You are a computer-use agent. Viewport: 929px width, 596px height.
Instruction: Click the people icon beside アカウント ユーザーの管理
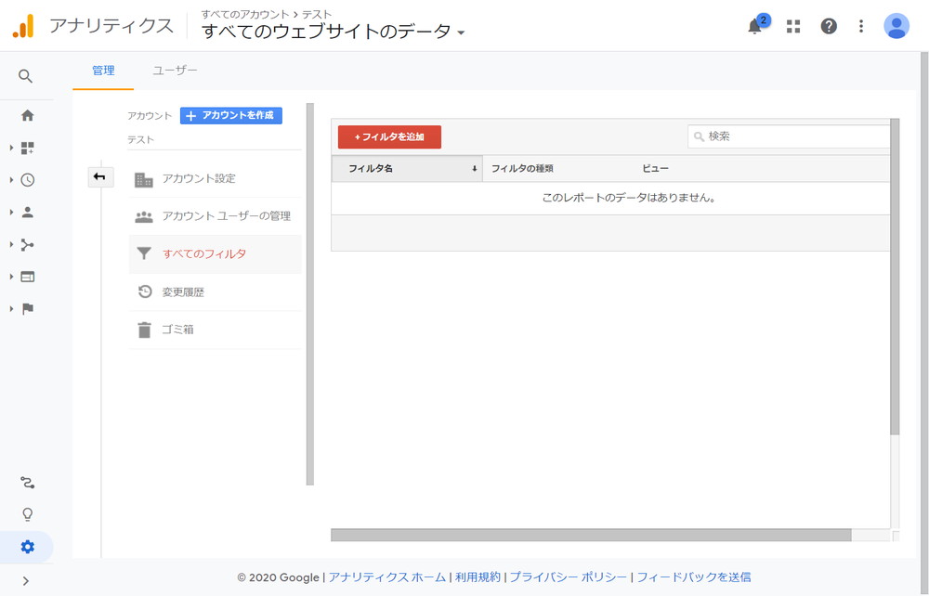pos(143,216)
